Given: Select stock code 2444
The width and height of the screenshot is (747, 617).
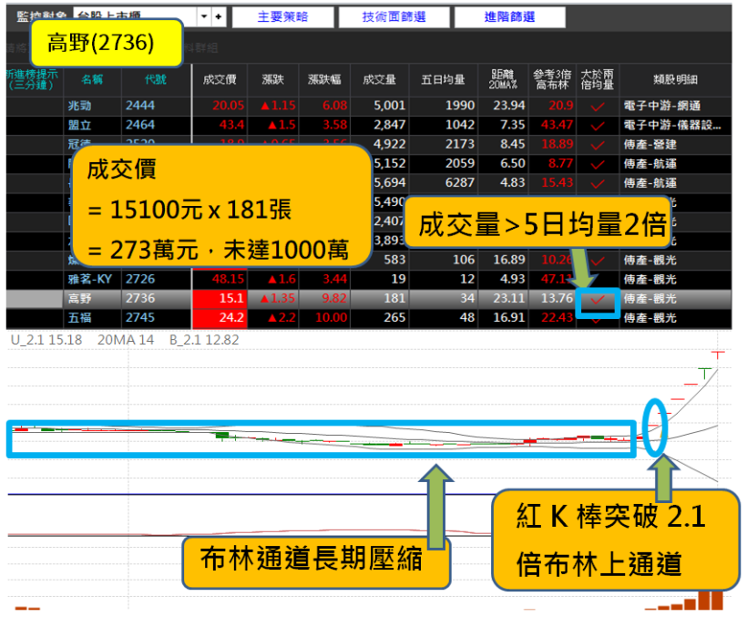Looking at the screenshot, I should pyautogui.click(x=140, y=106).
